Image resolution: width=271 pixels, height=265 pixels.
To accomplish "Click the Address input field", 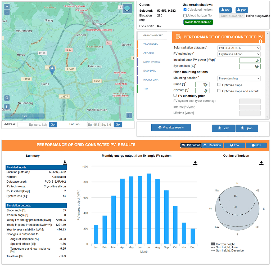I will coord(33,125).
